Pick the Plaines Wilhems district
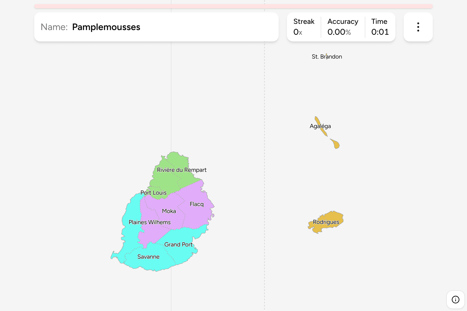Viewport: 467px width, 311px height. 150,222
